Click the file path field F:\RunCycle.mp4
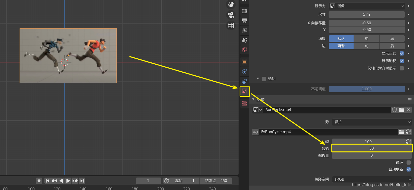Image resolution: width=414 pixels, height=190 pixels. pos(328,132)
